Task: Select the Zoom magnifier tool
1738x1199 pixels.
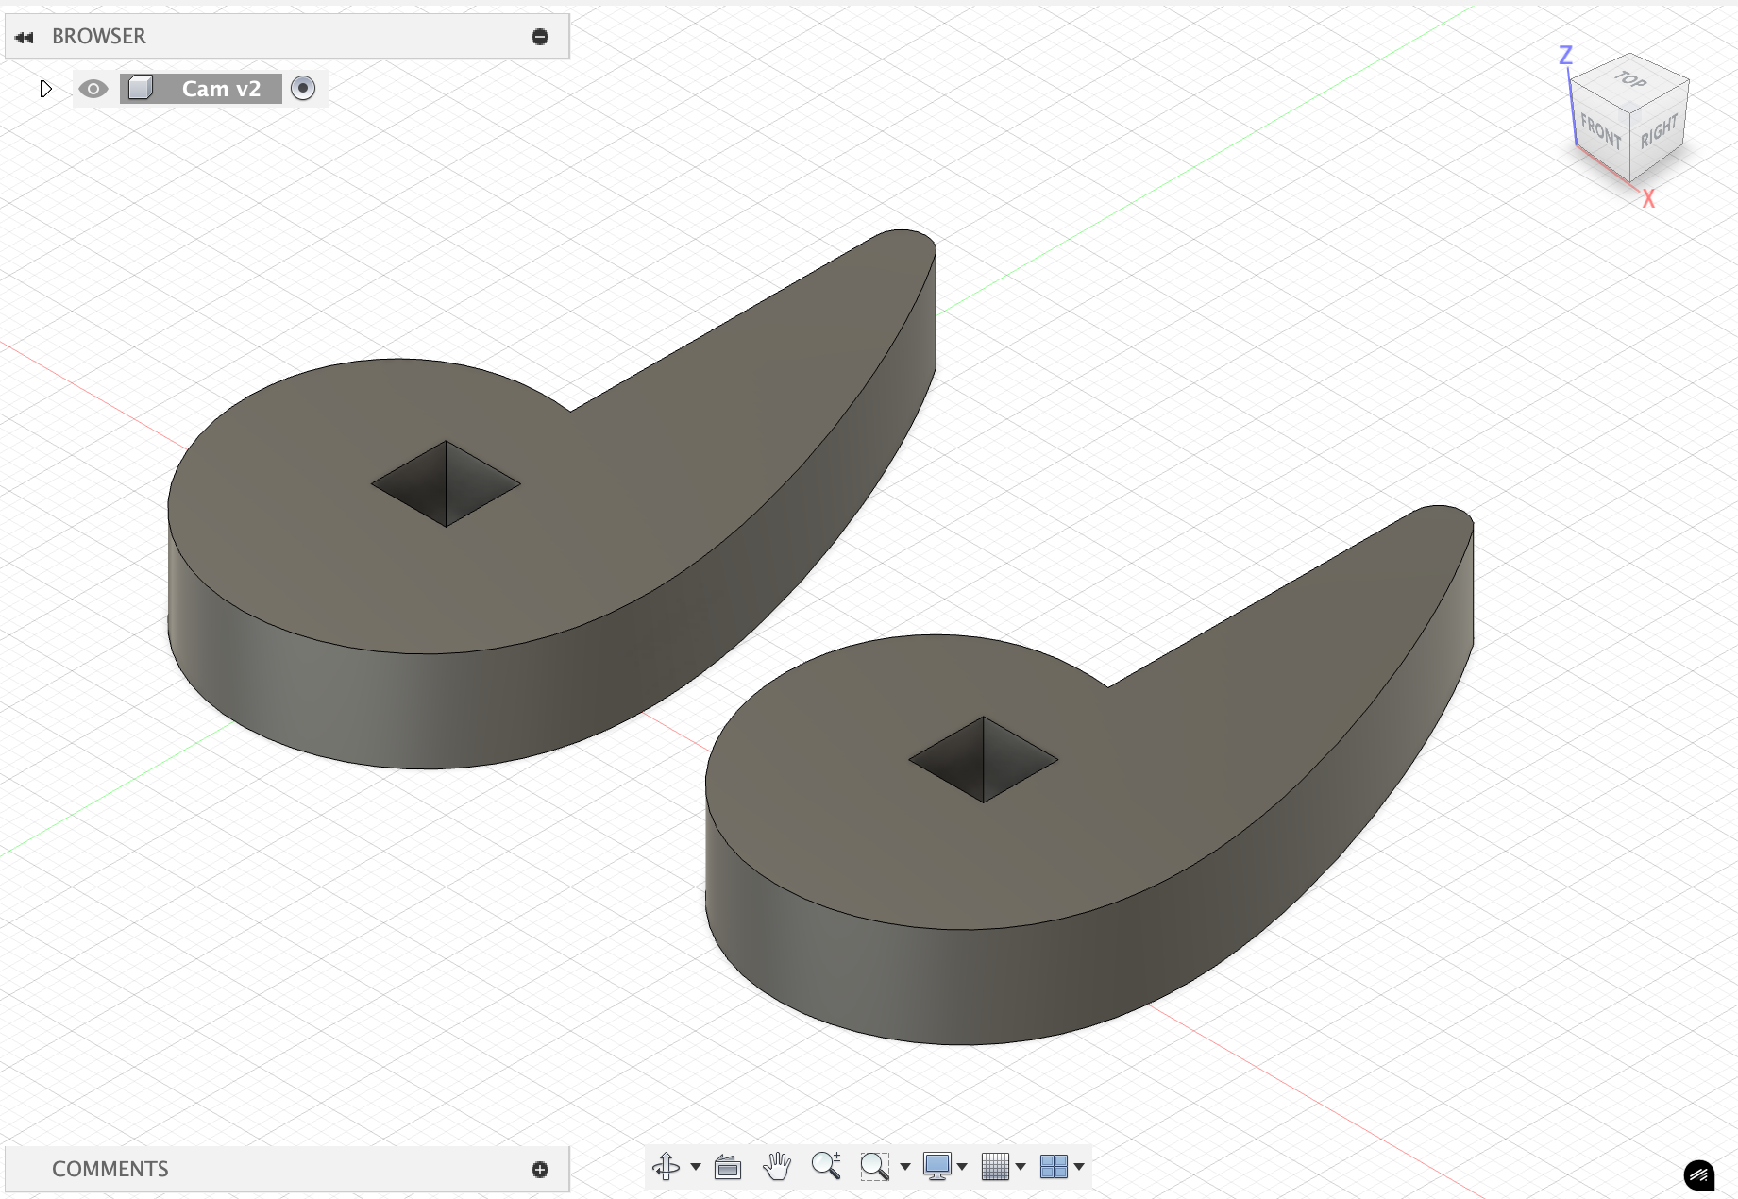Action: pos(825,1166)
